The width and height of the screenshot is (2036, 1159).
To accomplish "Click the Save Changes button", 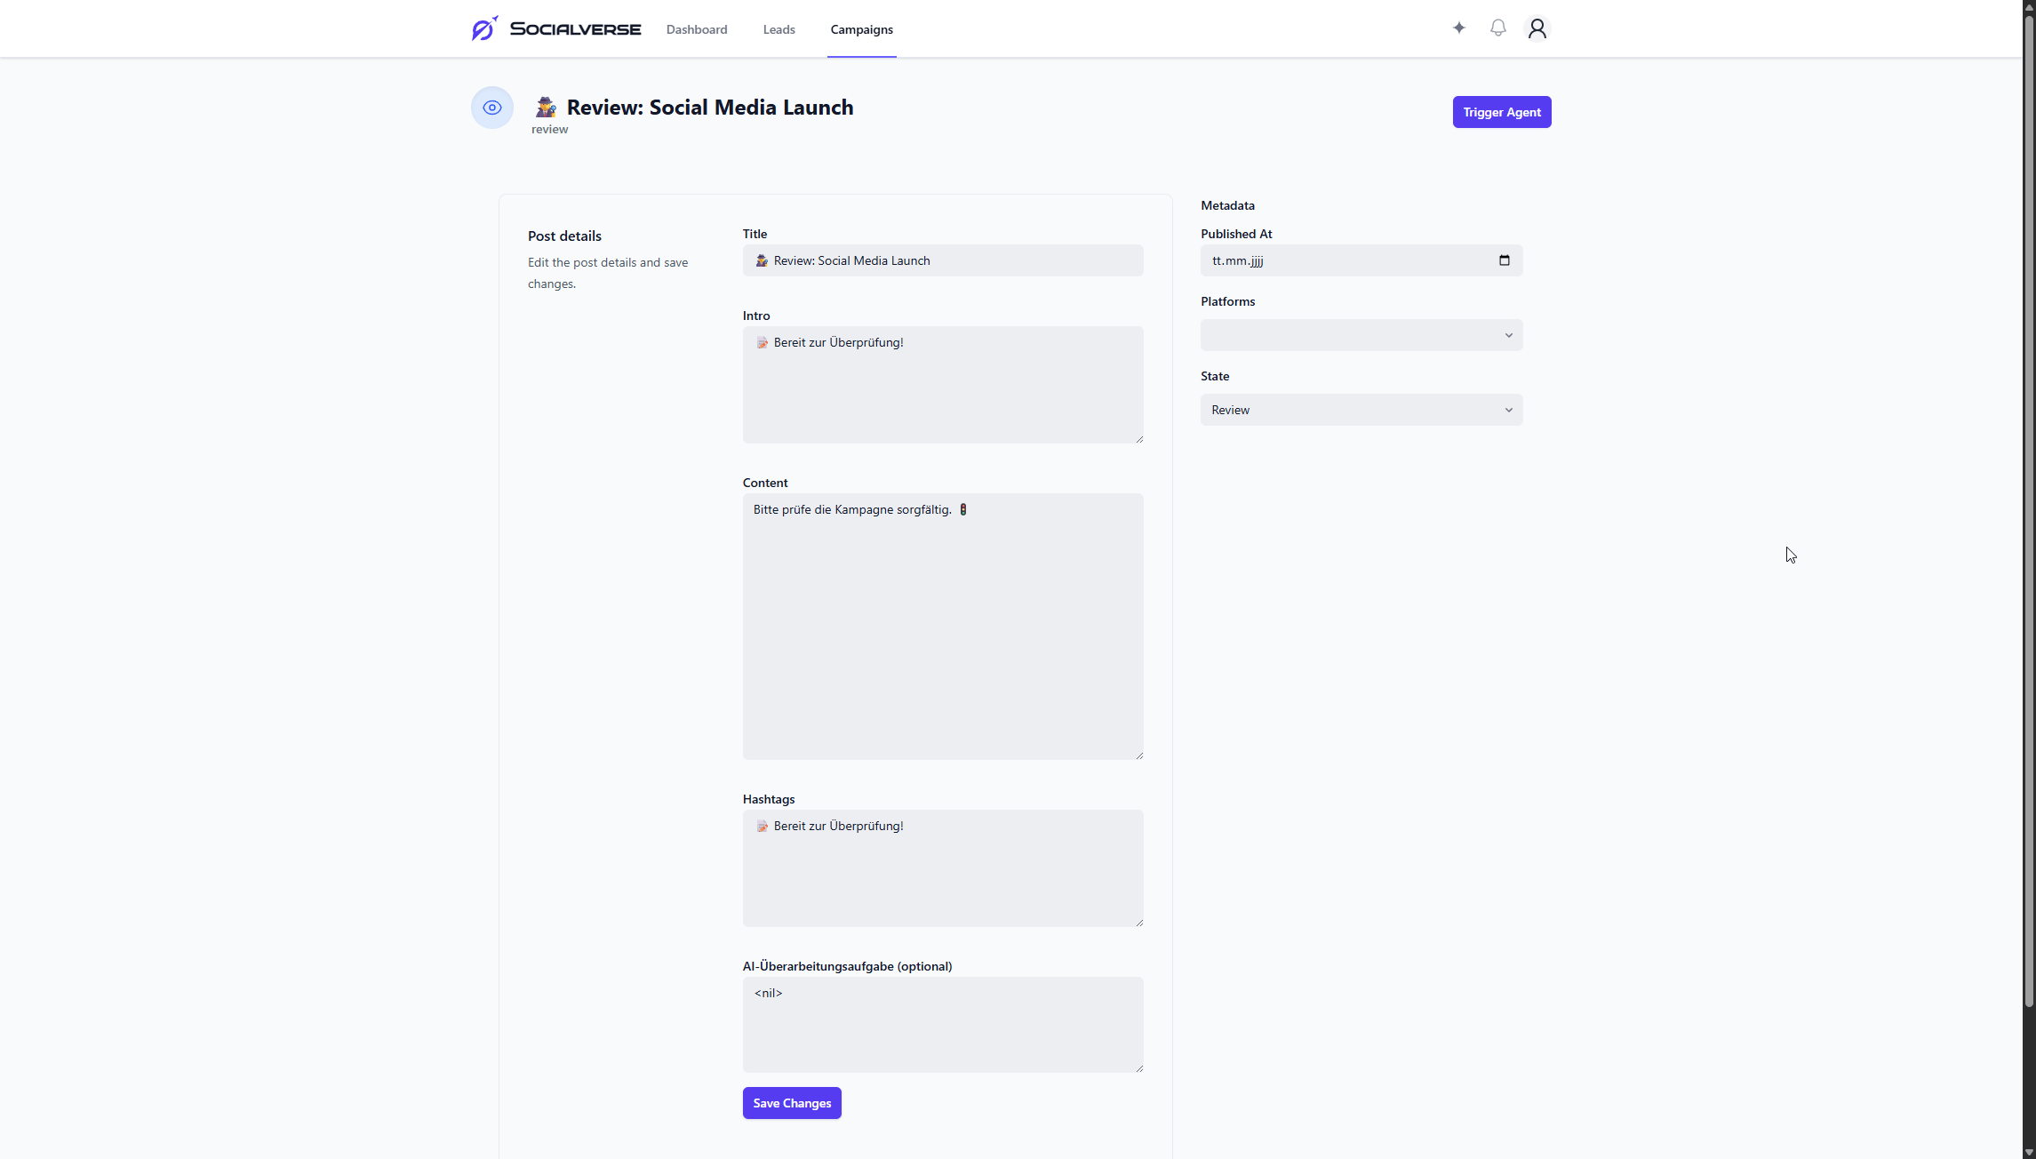I will click(791, 1103).
